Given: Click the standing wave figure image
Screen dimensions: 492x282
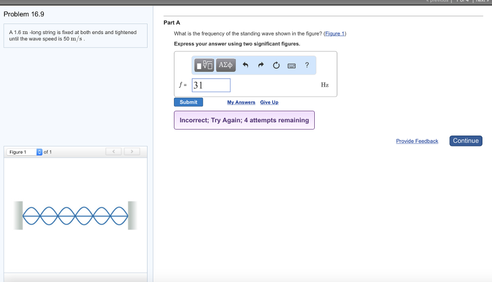Looking at the screenshot, I should (x=75, y=216).
